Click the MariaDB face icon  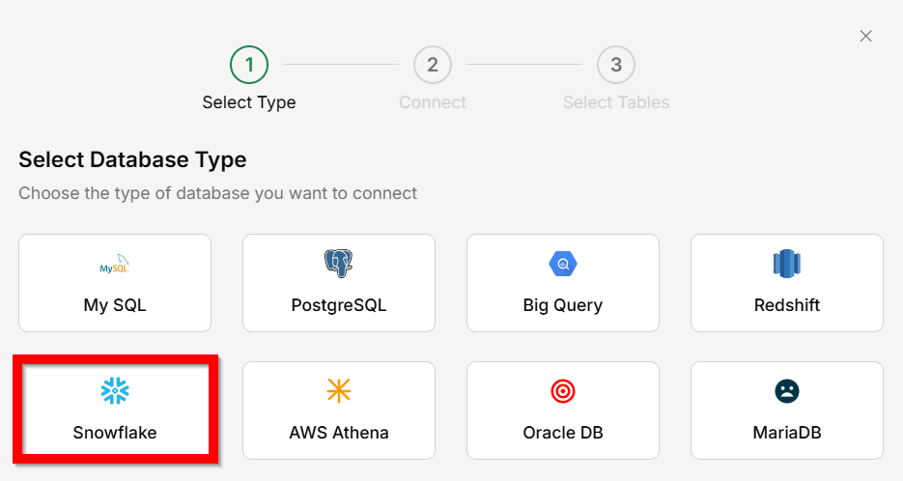787,390
